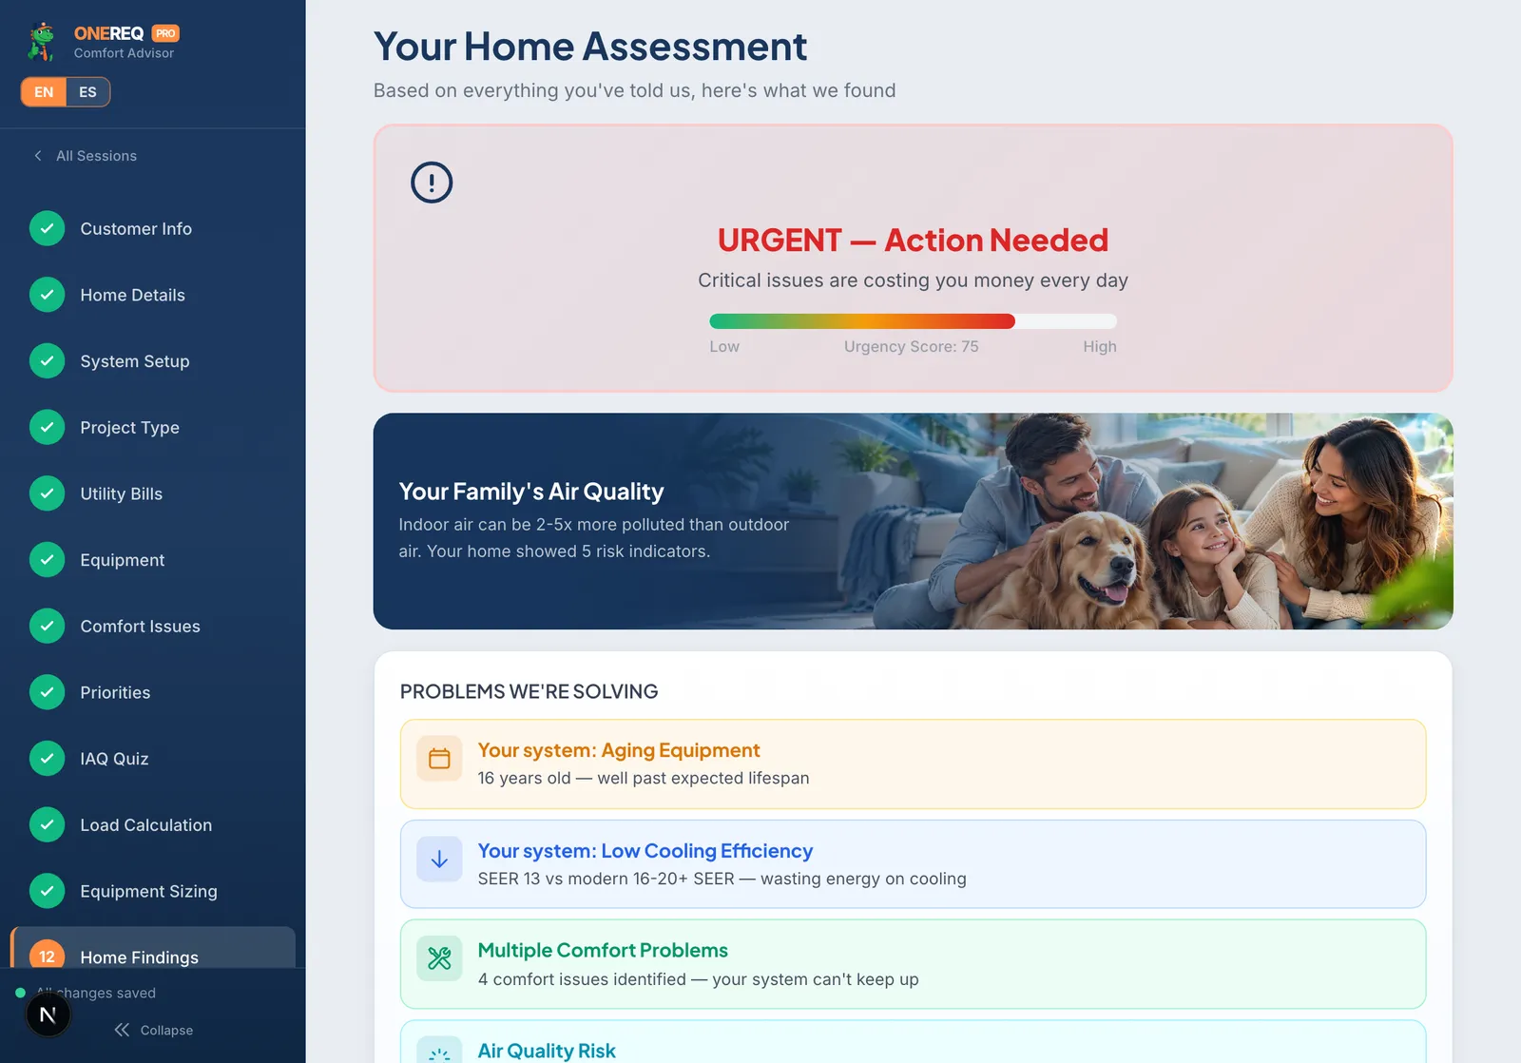The width and height of the screenshot is (1521, 1063).
Task: Click the green checkmark beside IAQ Quiz
Action: 48,759
